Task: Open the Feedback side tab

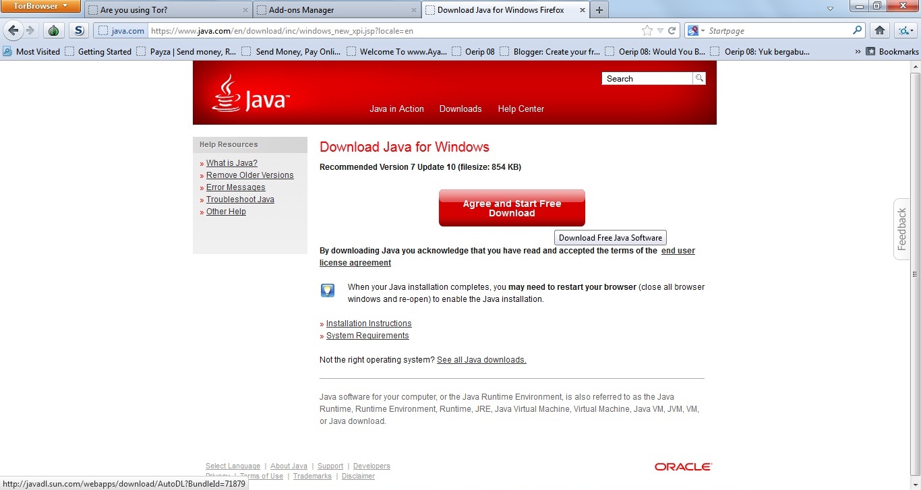Action: [x=902, y=229]
